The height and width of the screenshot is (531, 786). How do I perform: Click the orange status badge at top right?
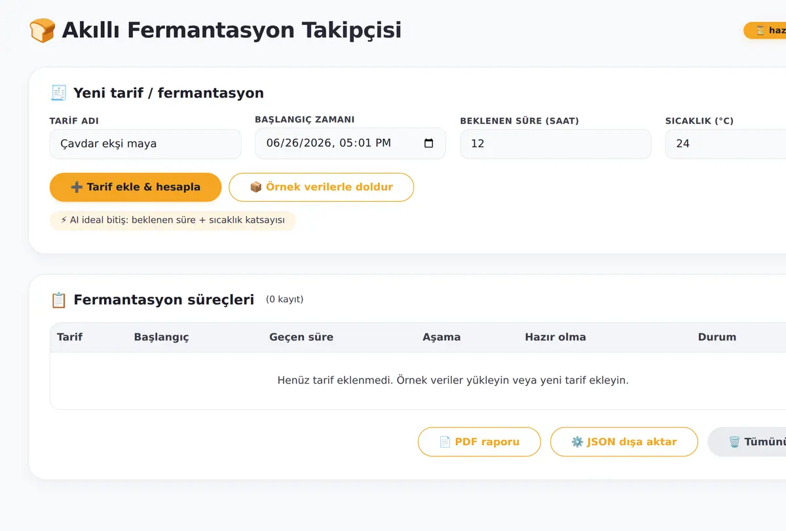(x=765, y=30)
